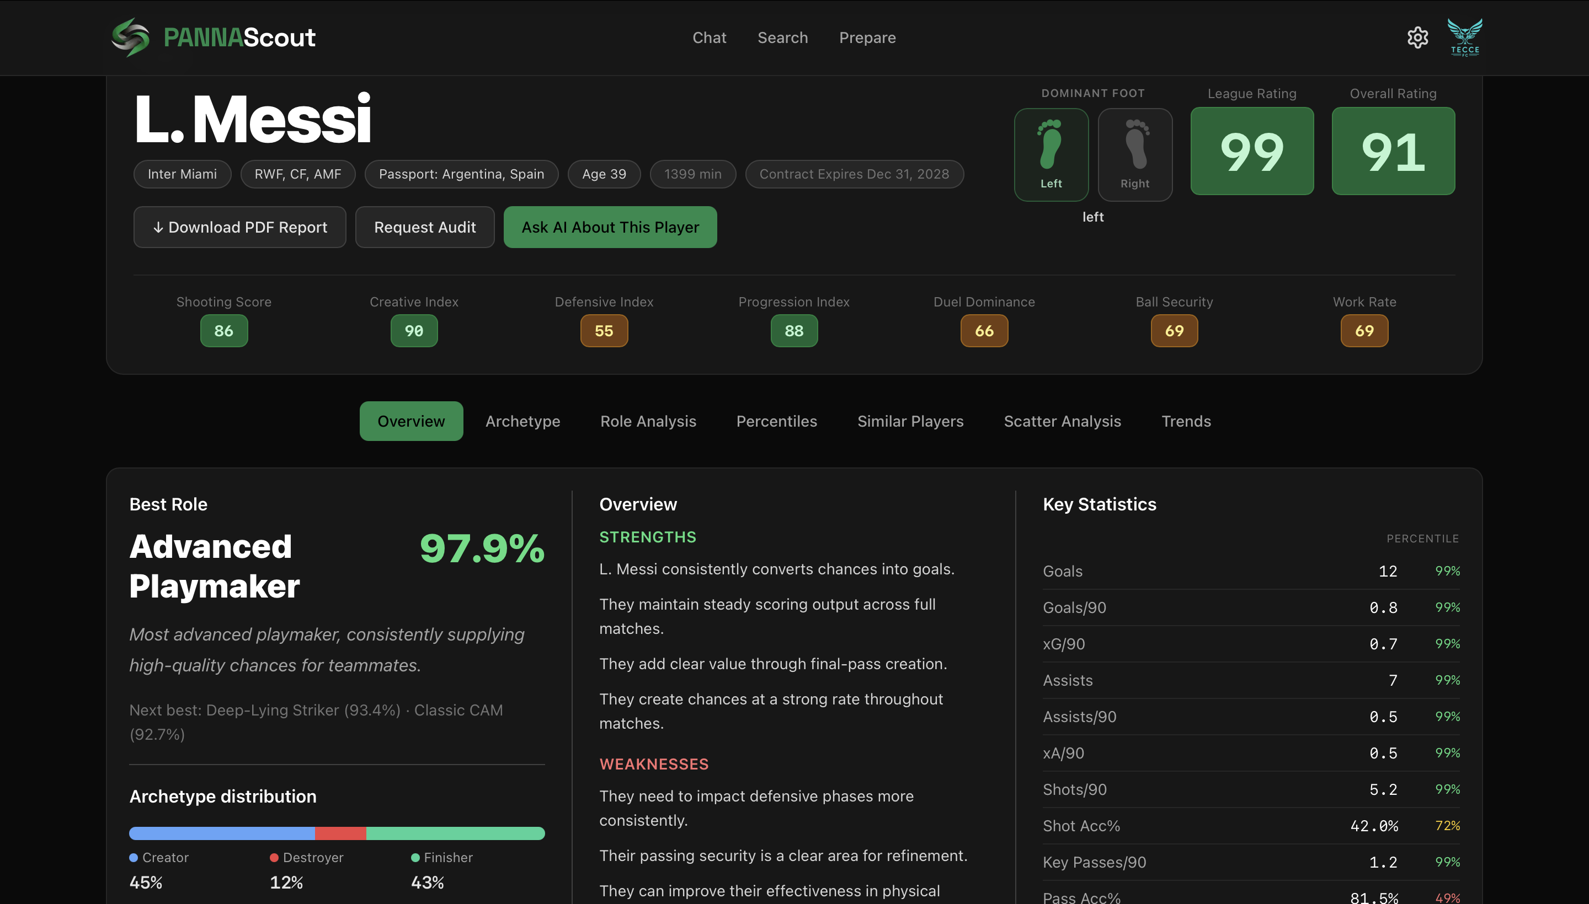
Task: Click the xA/90 statistic row
Action: (x=1251, y=753)
